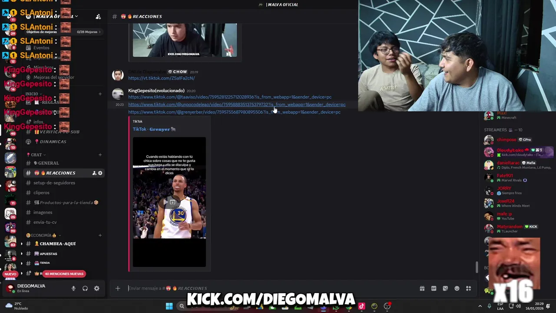Viewport: 556px width, 313px height.
Task: Open the stream thumbnail image at top of chat
Action: tap(185, 40)
